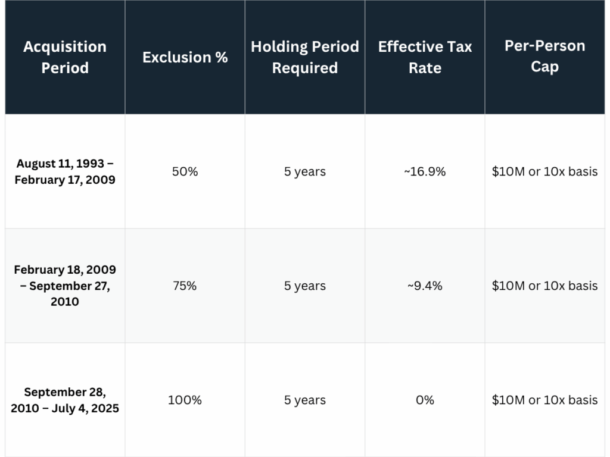The width and height of the screenshot is (610, 457).
Task: Click the 5 years cell in the 50% row
Action: point(304,171)
